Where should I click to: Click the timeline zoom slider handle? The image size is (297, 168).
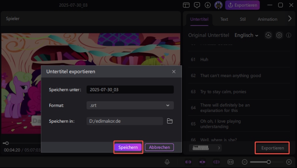pyautogui.click(x=269, y=162)
